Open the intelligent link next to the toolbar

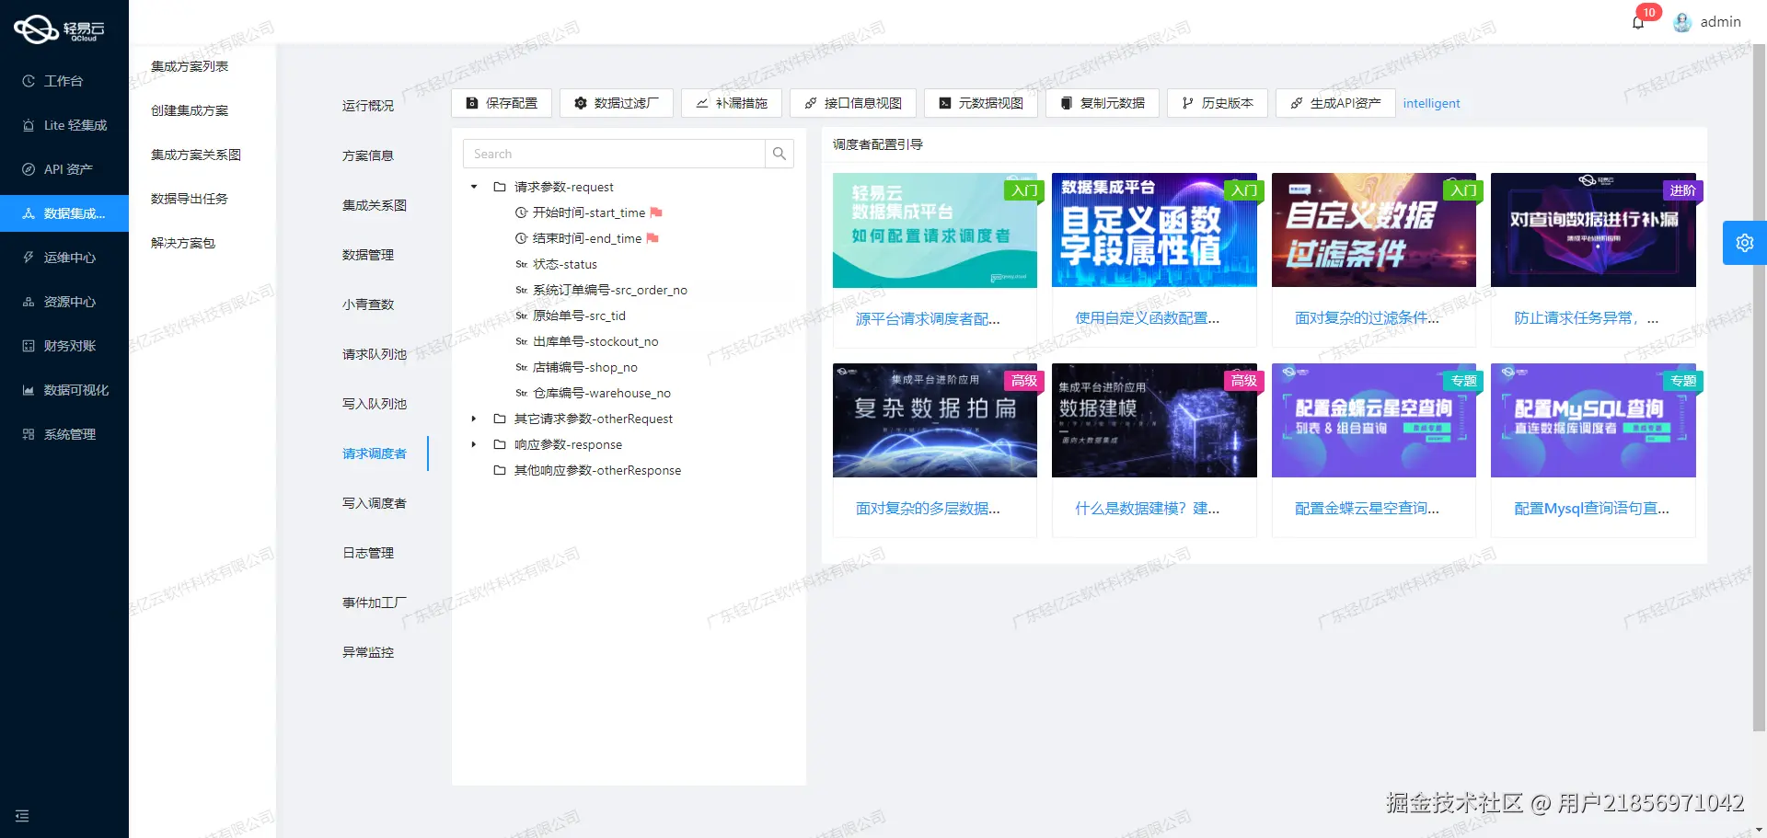[1431, 103]
